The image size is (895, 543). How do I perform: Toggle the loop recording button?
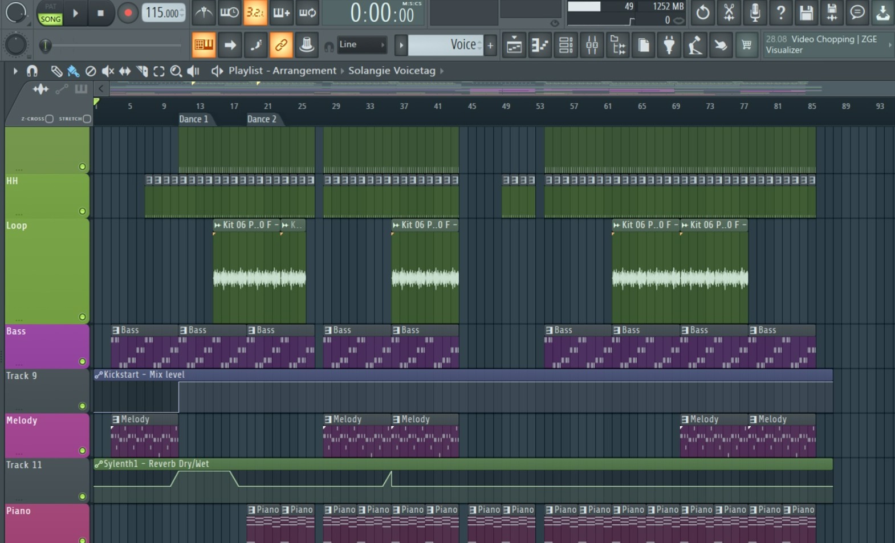coord(308,13)
